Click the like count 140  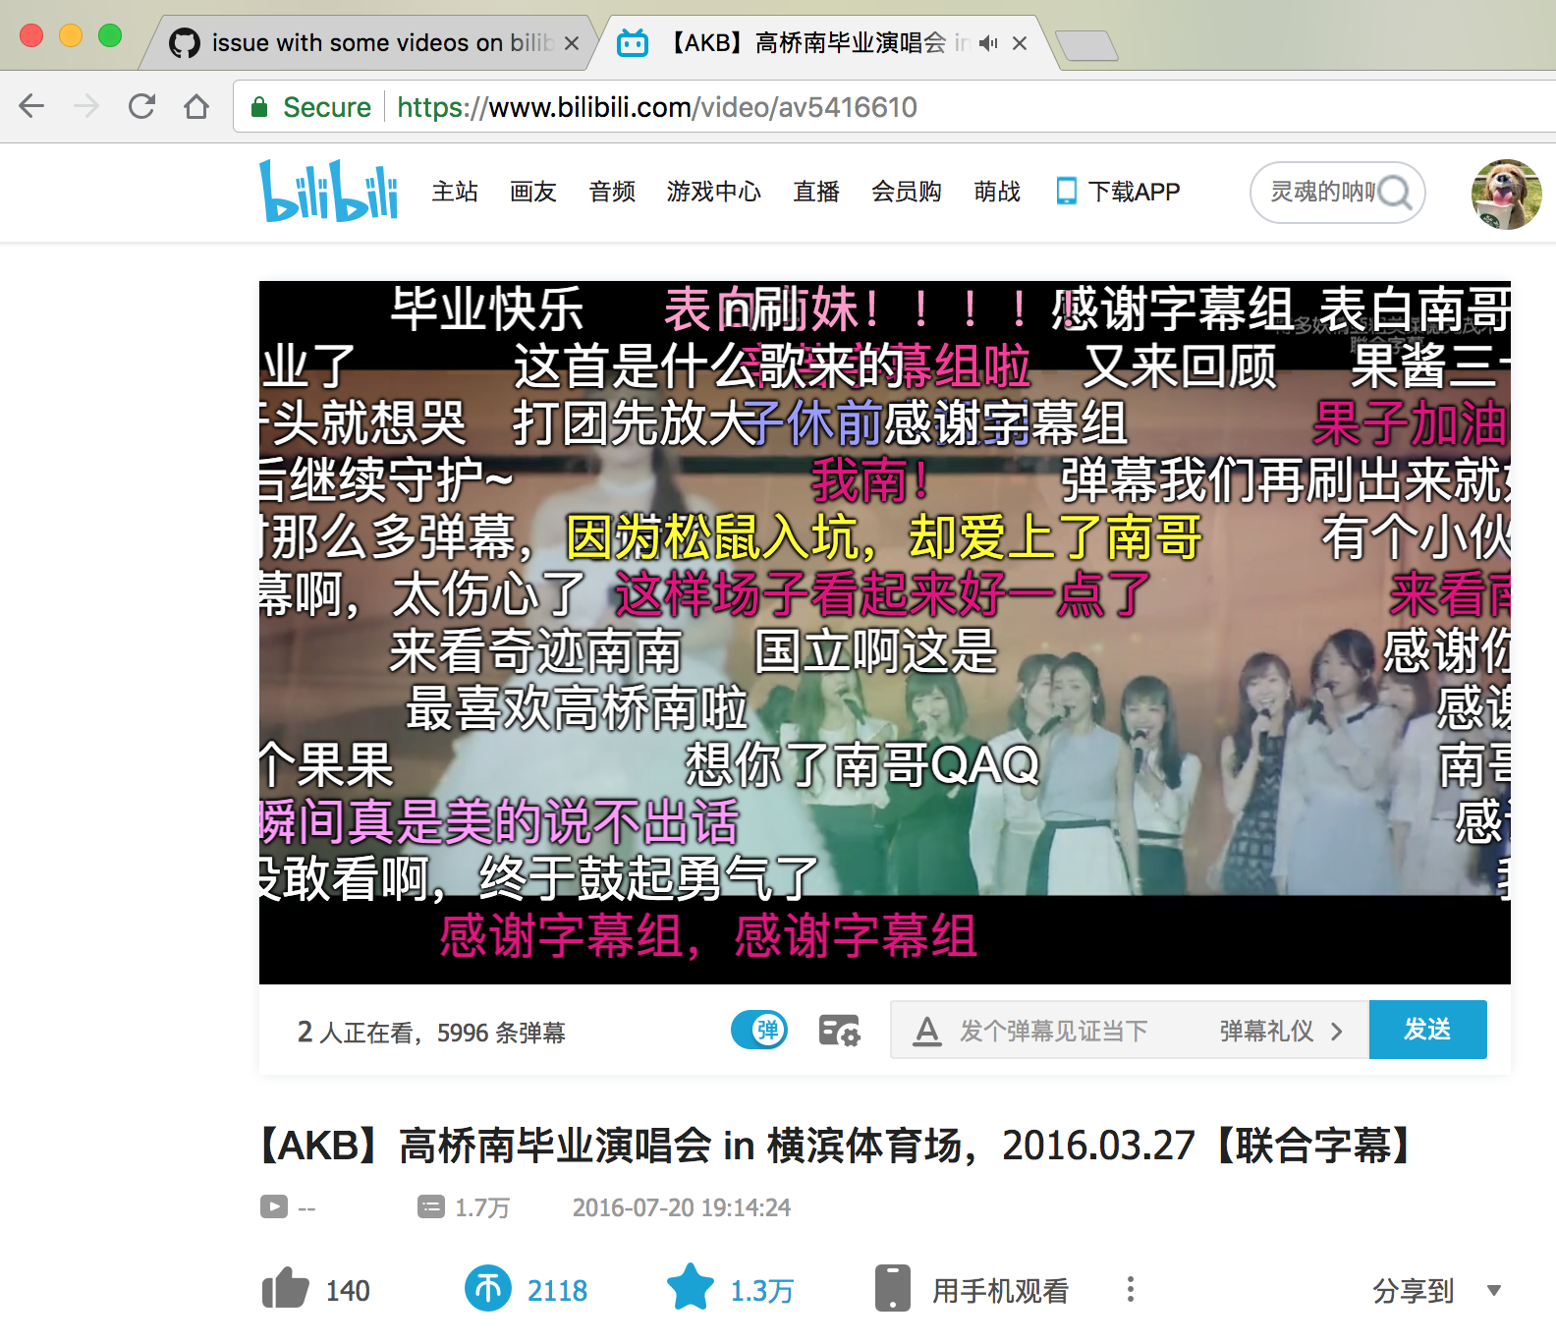[x=348, y=1290]
